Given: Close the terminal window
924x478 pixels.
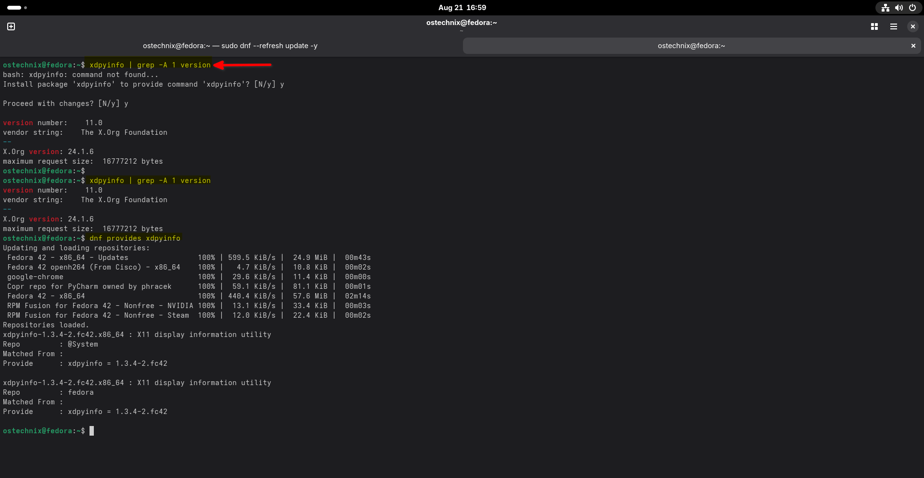Looking at the screenshot, I should click(912, 26).
